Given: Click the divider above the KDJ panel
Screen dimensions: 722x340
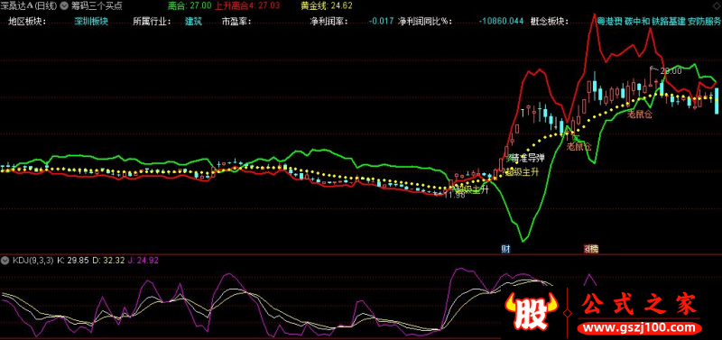Looking at the screenshot, I should (361, 254).
